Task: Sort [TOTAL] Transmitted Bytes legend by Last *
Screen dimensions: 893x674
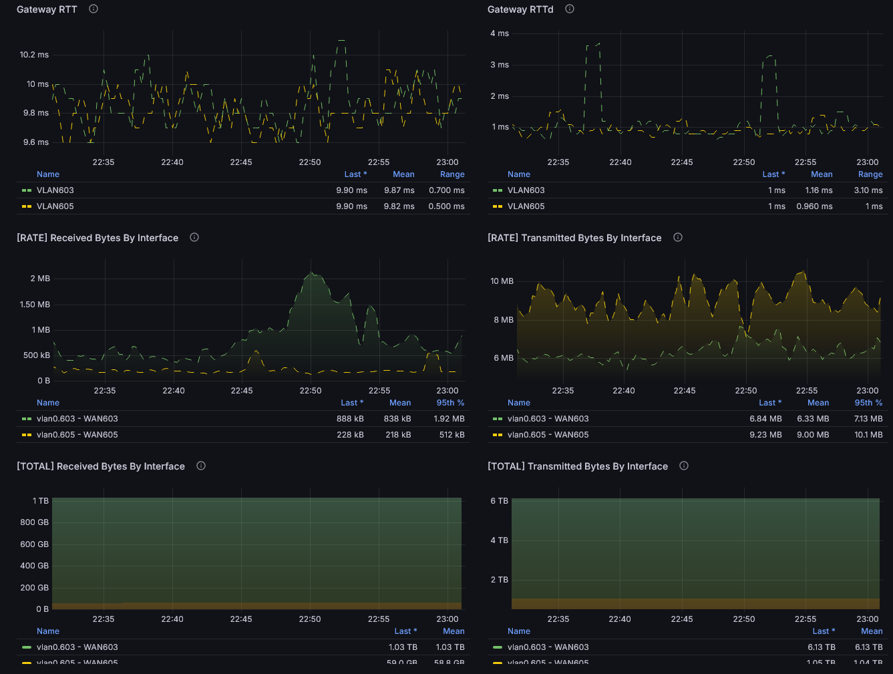Action: click(x=824, y=631)
